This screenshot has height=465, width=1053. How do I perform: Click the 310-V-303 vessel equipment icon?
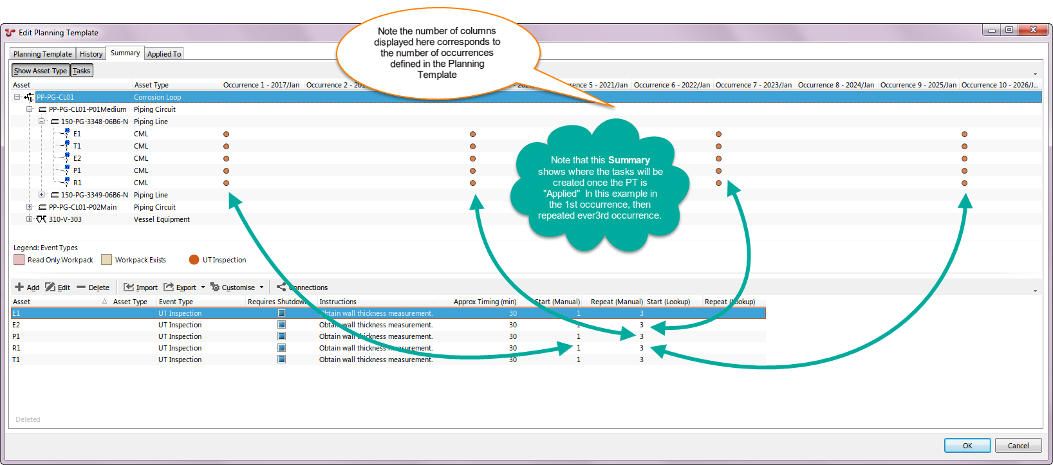pyautogui.click(x=41, y=219)
